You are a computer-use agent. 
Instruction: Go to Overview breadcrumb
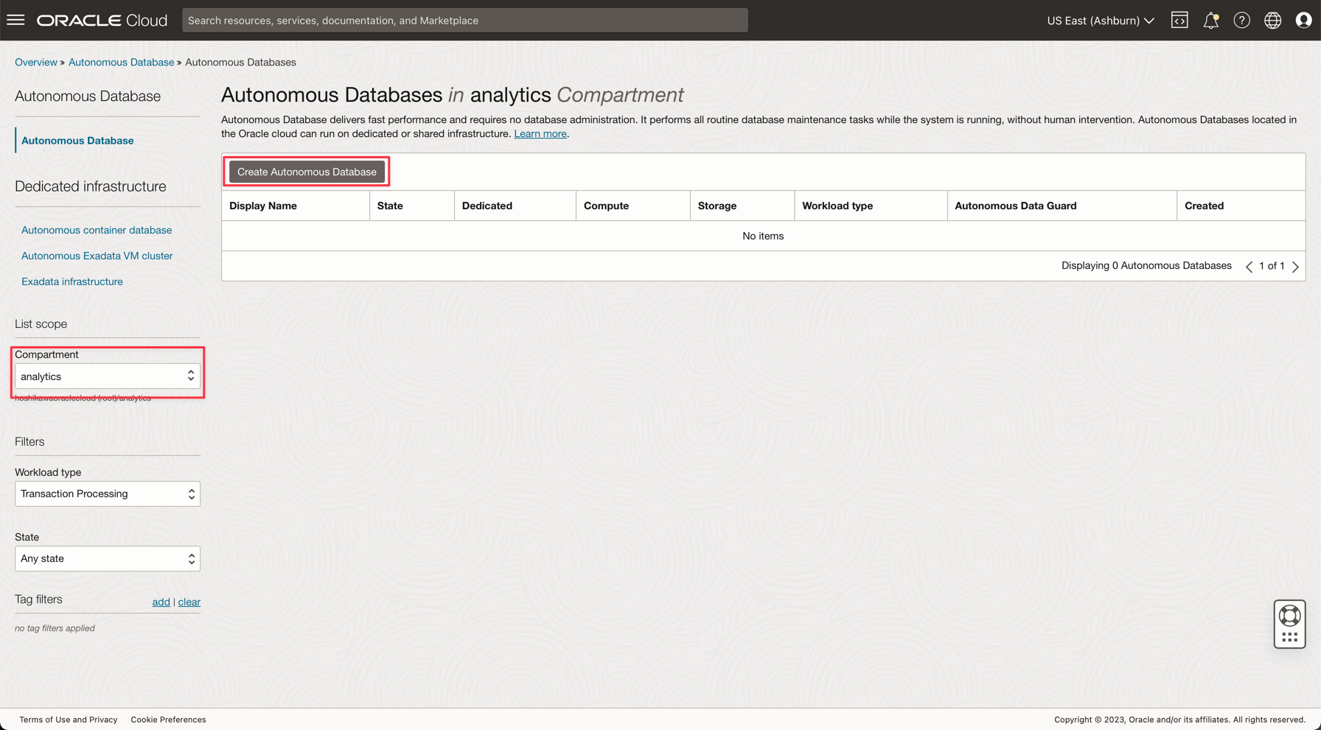click(36, 62)
